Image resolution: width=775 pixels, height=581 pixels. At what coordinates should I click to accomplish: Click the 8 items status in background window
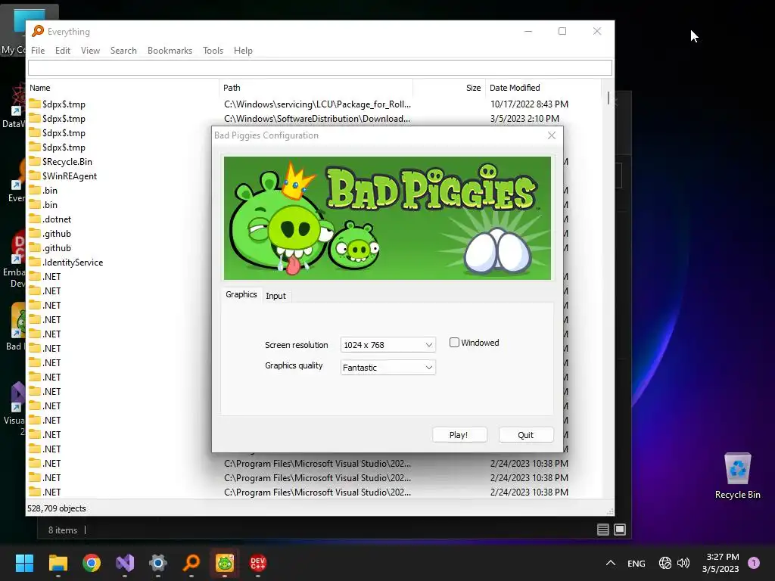(63, 530)
